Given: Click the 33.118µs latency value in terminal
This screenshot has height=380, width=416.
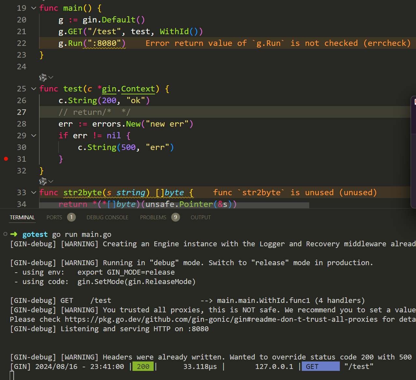Looking at the screenshot, I should point(200,367).
